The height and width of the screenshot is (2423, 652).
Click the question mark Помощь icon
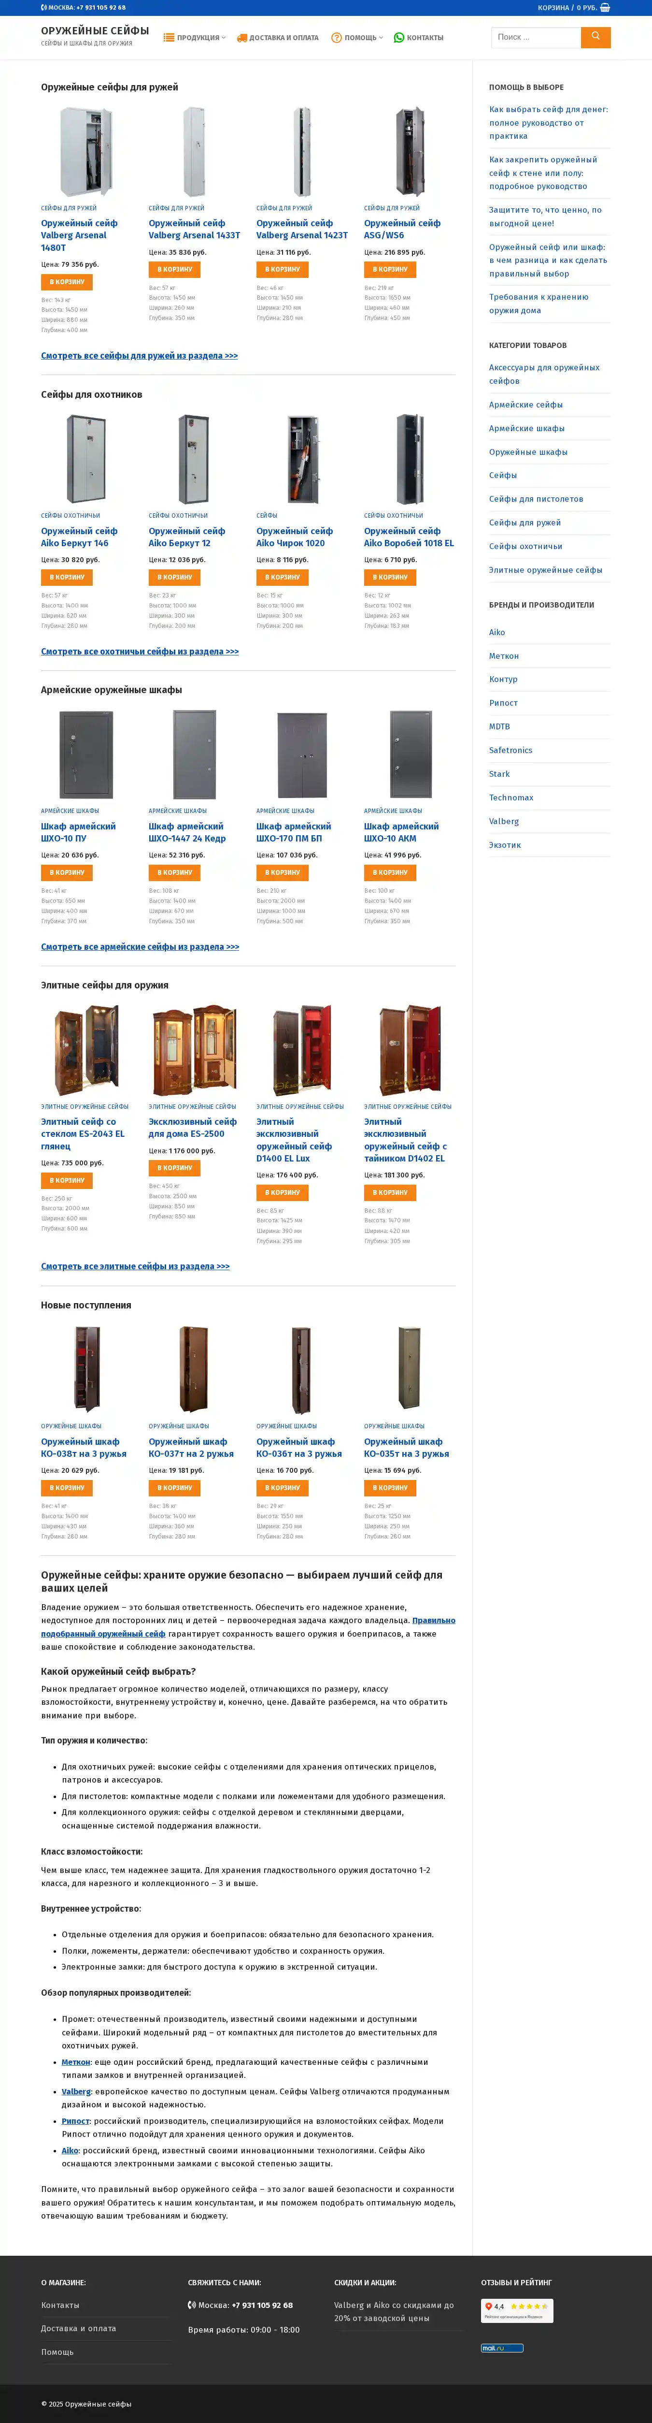point(336,38)
